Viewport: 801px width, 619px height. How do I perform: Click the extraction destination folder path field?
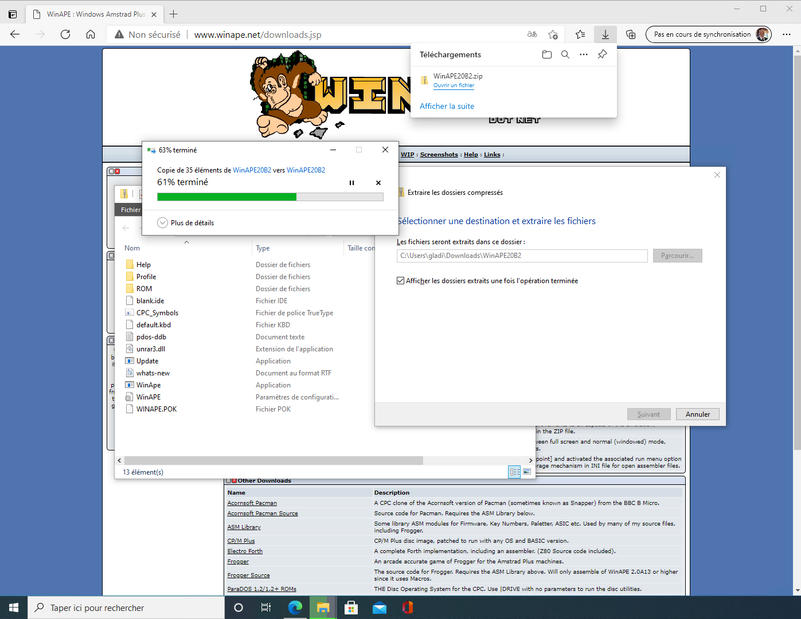pos(521,256)
